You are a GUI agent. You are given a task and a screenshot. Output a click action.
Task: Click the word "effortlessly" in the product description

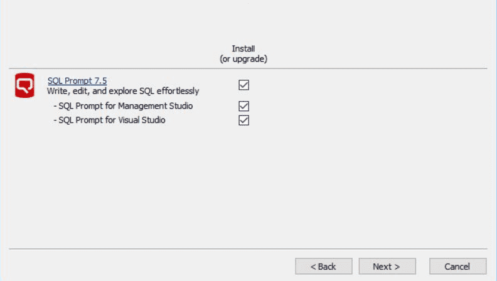[x=178, y=91]
